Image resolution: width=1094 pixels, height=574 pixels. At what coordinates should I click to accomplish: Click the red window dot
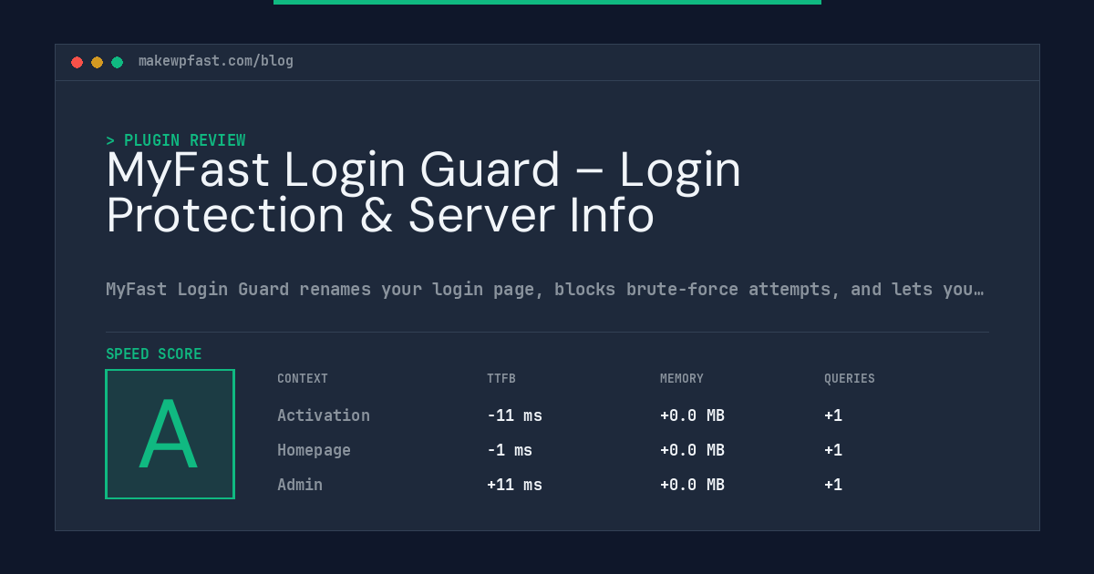pyautogui.click(x=77, y=62)
